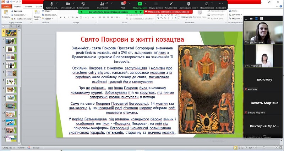The height and width of the screenshot is (151, 284).
Task: Click Остановить совместное использование button
Action: point(168,12)
